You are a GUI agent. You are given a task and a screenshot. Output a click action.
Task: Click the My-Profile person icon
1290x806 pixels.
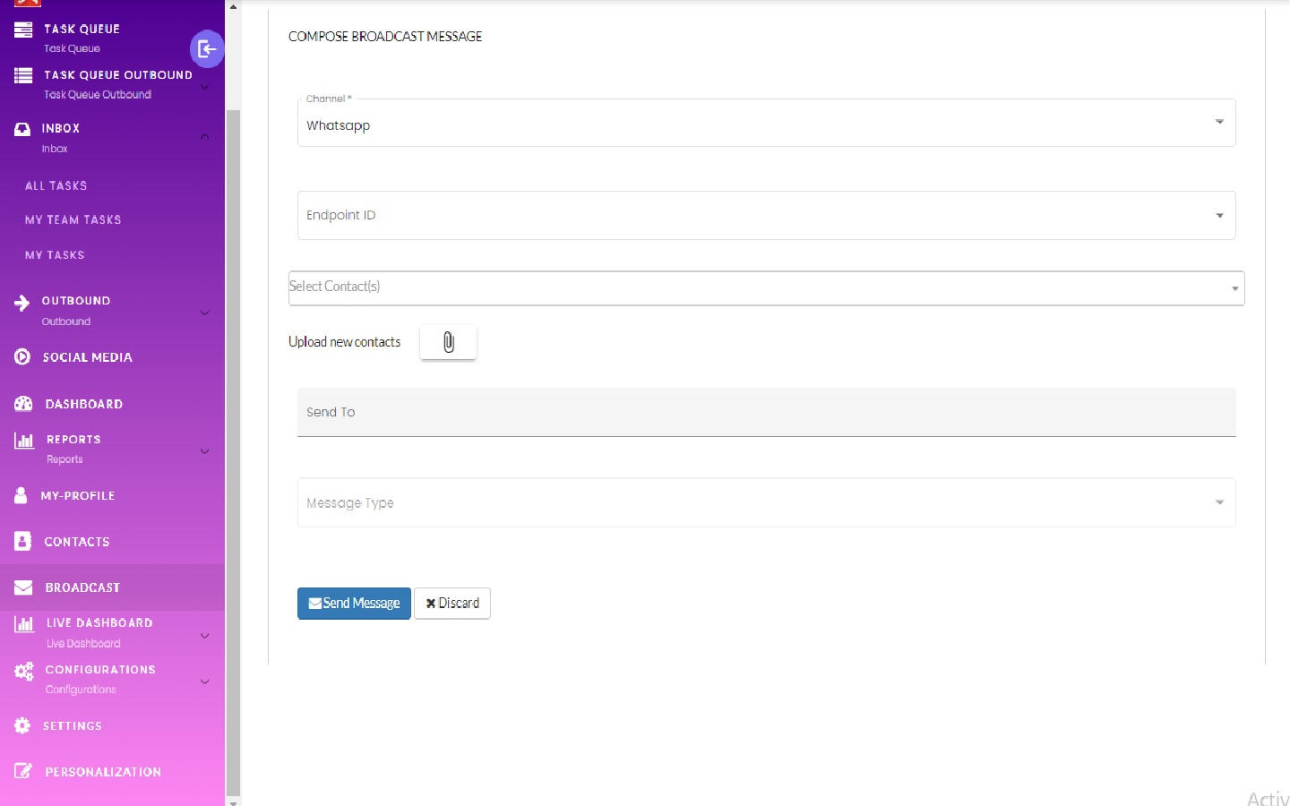(21, 495)
